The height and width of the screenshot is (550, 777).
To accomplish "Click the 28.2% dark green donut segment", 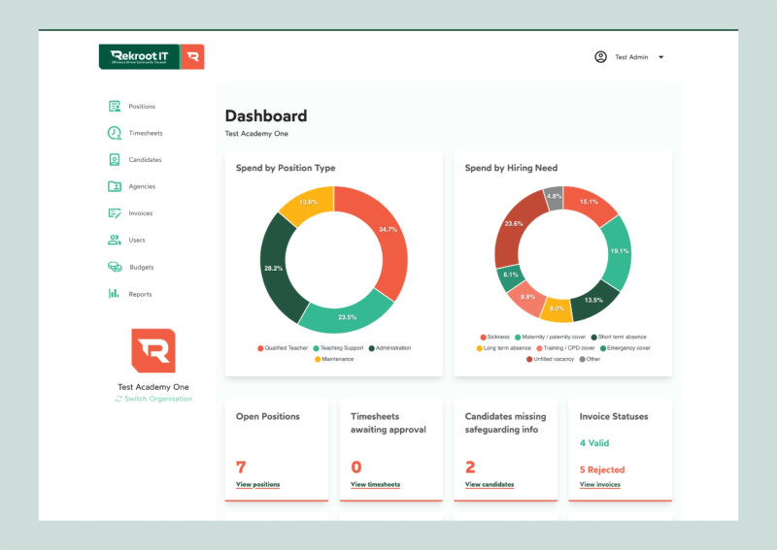I will (276, 268).
